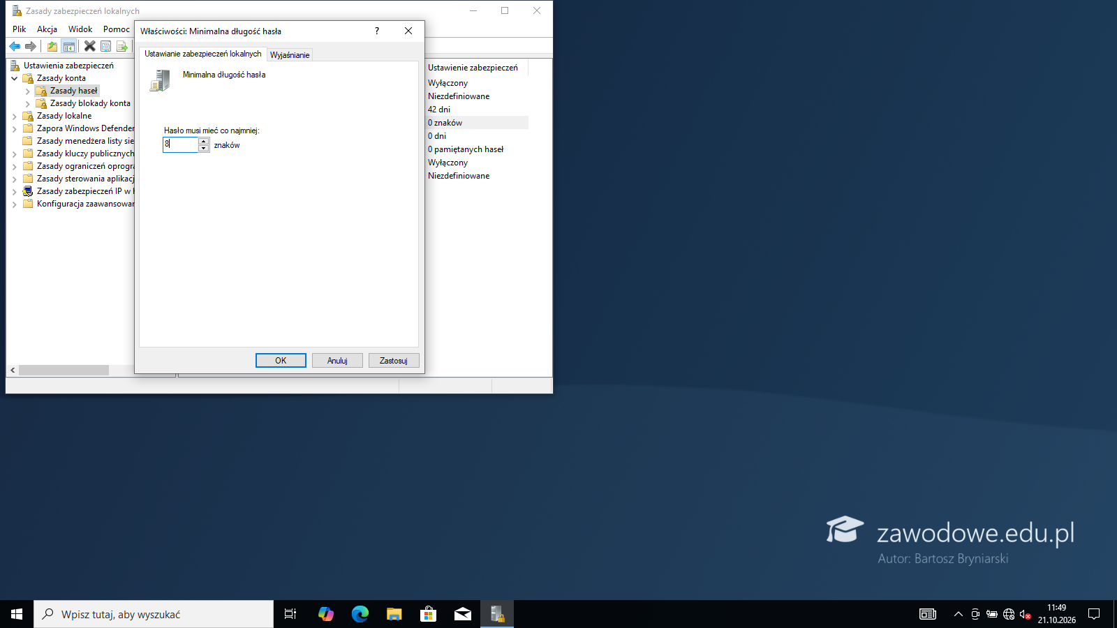Screen dimensions: 1117x628
Task: Click the Up one level folder icon
Action: [52, 46]
